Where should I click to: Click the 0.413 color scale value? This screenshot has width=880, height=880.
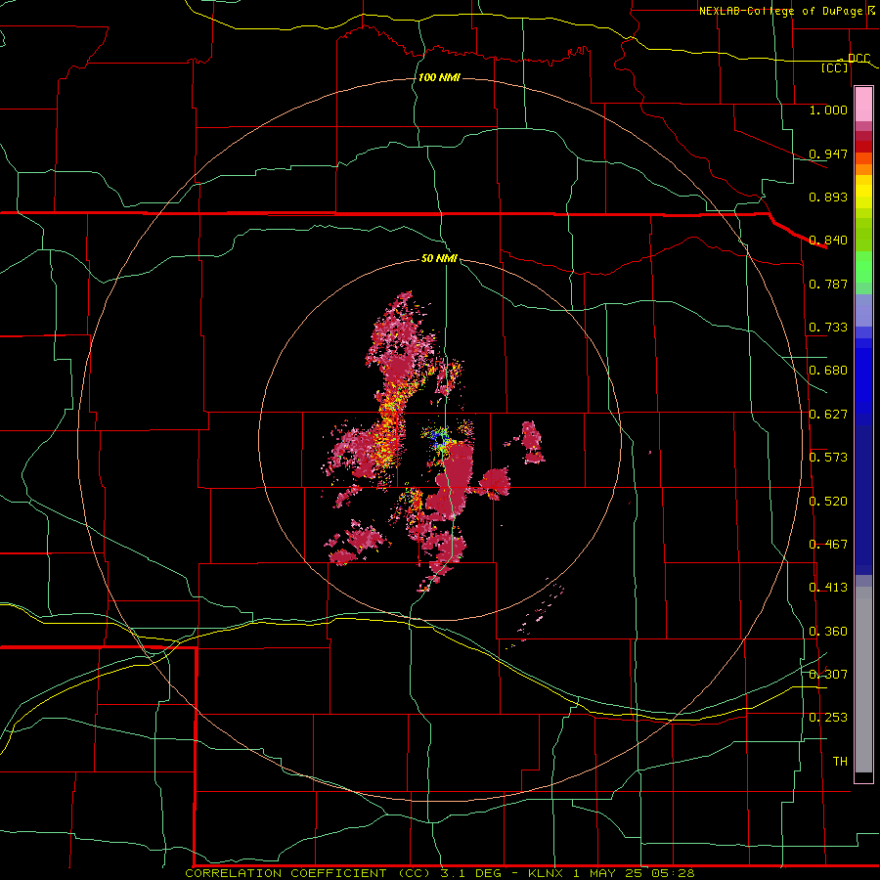(828, 588)
